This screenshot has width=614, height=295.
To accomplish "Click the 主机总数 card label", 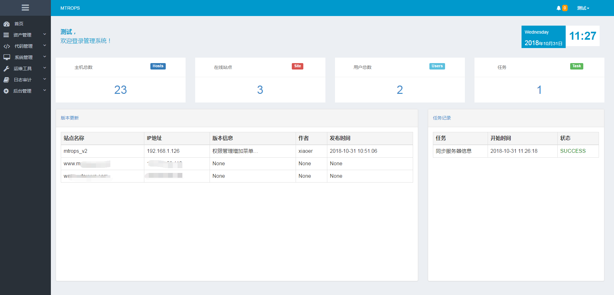I will point(84,67).
